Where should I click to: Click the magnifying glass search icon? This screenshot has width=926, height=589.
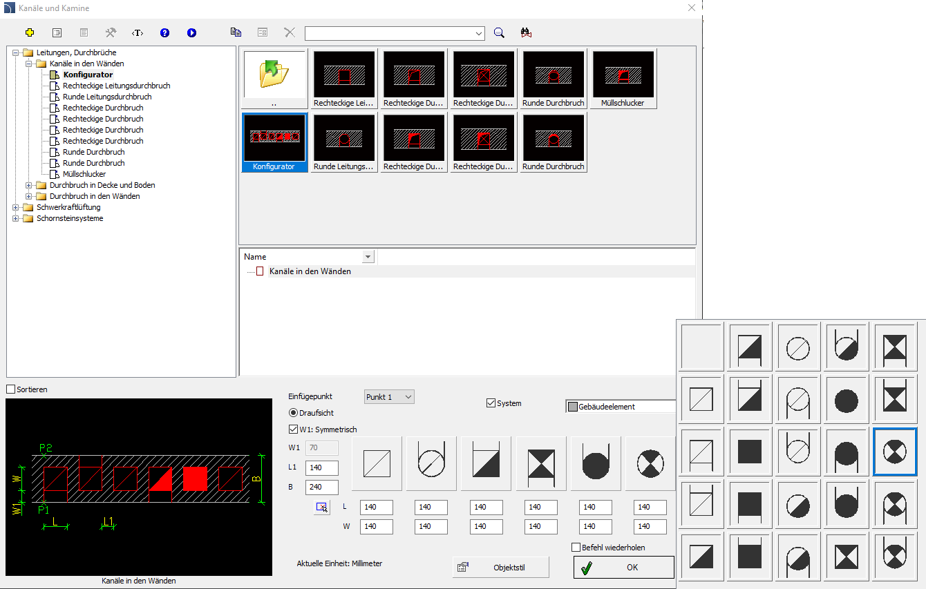499,32
